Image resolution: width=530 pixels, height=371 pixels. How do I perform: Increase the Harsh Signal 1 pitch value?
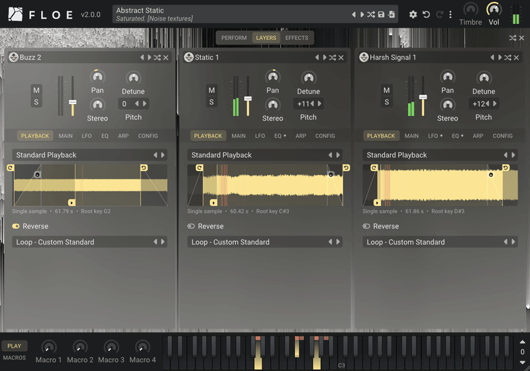(495, 104)
